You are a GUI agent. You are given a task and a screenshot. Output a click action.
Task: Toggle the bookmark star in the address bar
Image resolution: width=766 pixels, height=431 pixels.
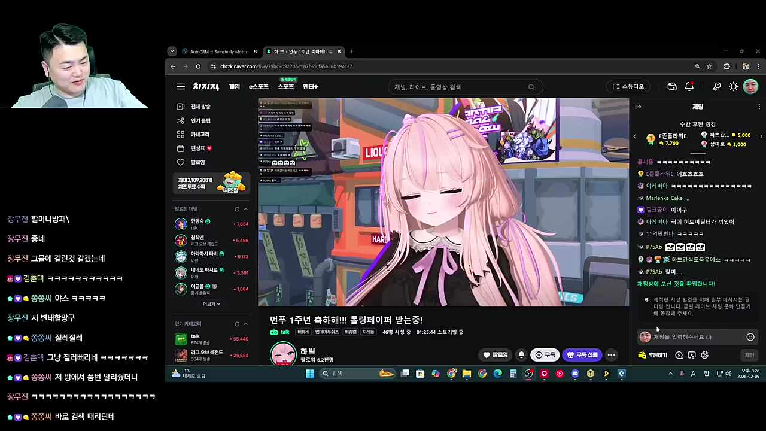click(x=709, y=66)
